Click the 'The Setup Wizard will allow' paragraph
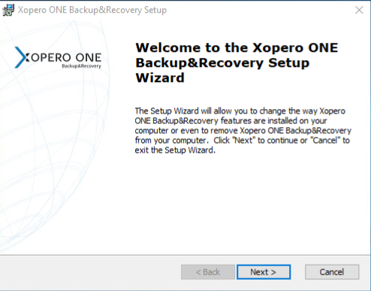Viewport: 371px width, 291px height. click(x=243, y=130)
